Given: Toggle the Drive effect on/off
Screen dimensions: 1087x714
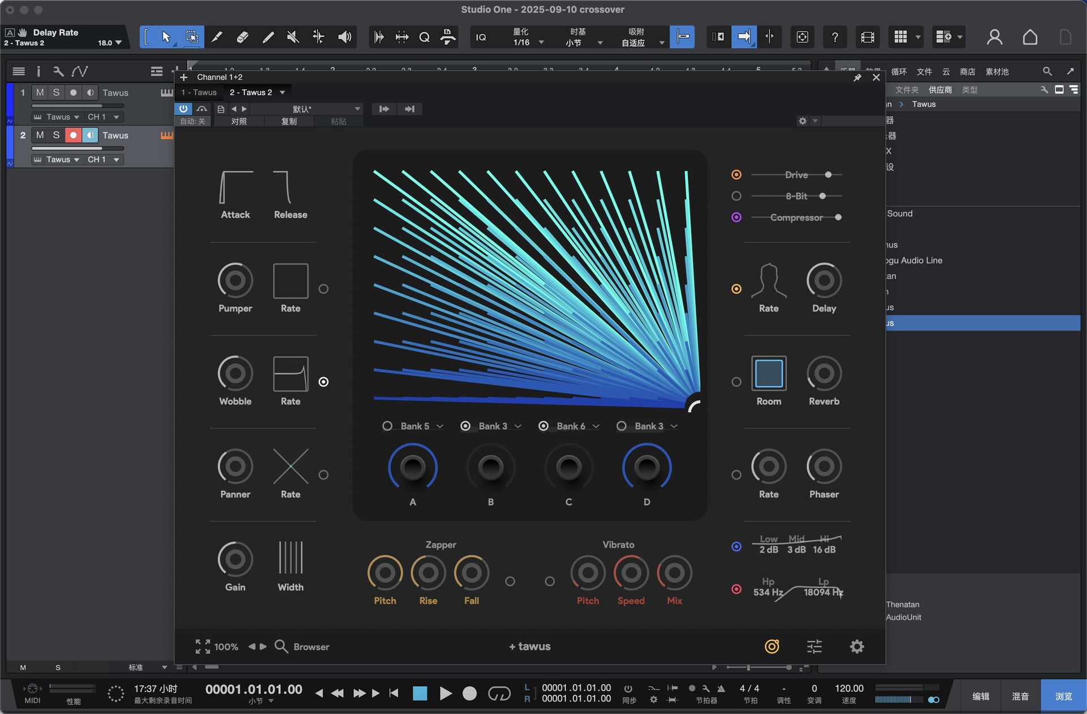Looking at the screenshot, I should (736, 175).
